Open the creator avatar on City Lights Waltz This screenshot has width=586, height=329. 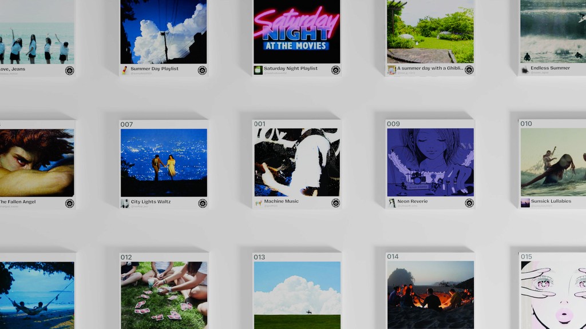(125, 203)
